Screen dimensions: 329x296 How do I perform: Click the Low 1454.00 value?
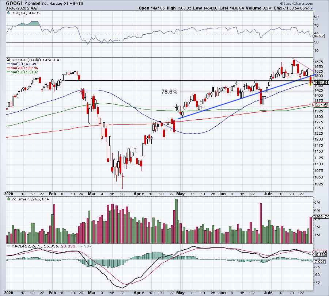pyautogui.click(x=205, y=8)
